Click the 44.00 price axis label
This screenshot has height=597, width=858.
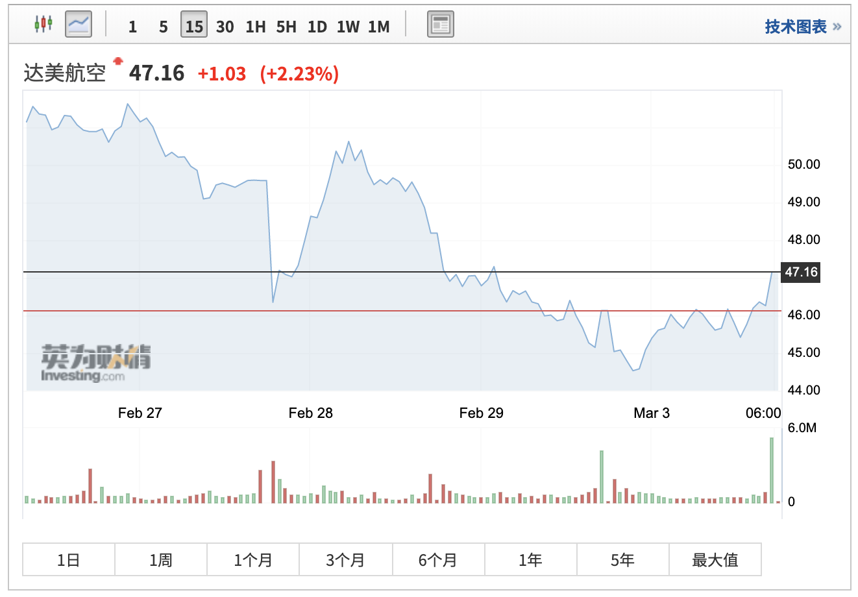tap(804, 391)
